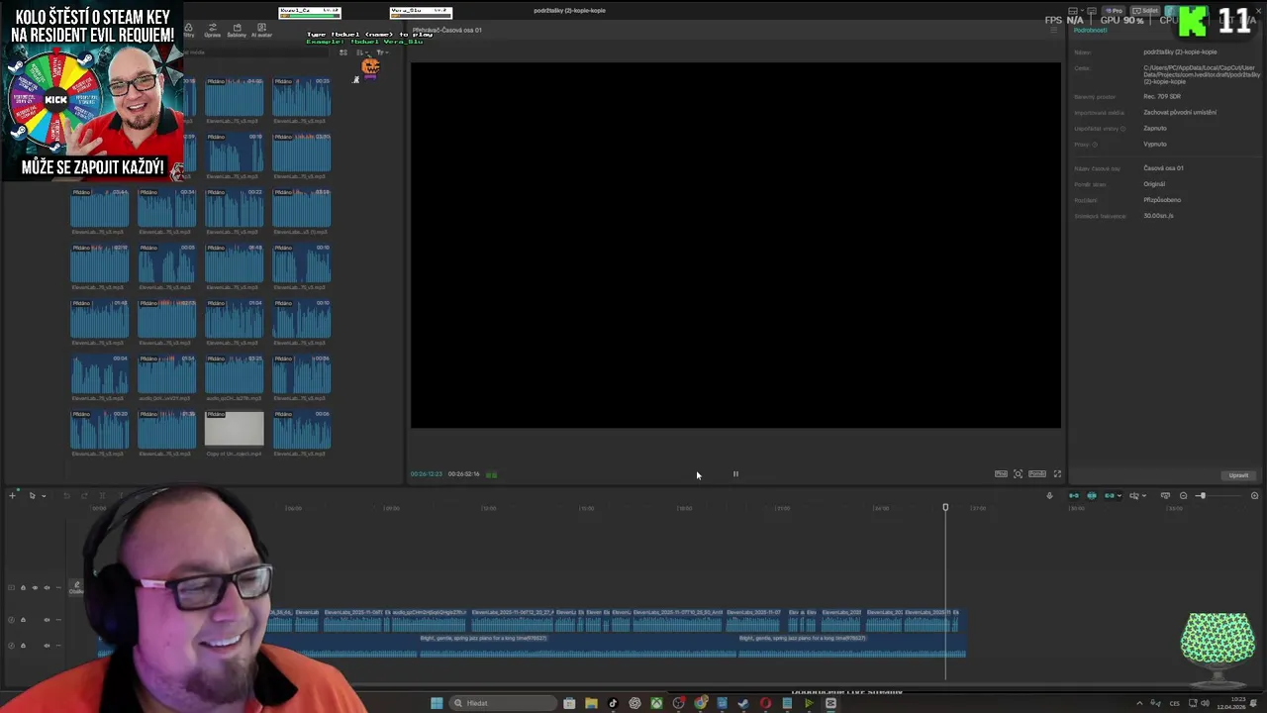
Task: Open the Filtry filters tab
Action: [x=188, y=32]
